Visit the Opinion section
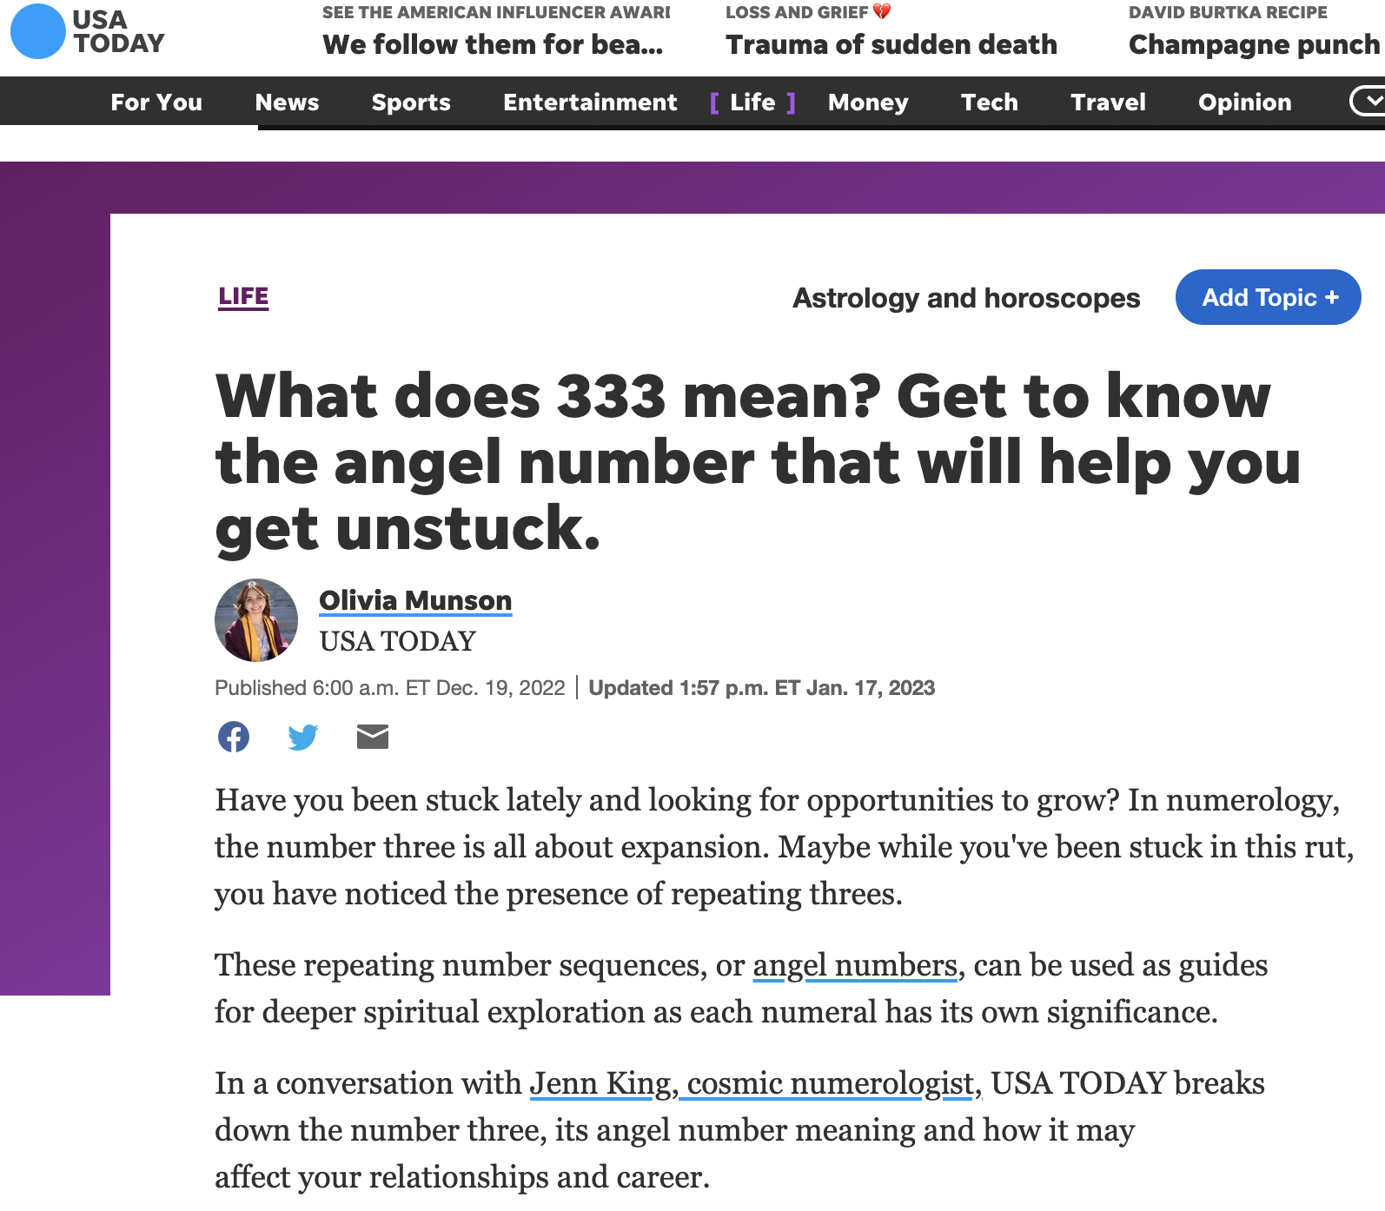1385x1211 pixels. (1244, 103)
